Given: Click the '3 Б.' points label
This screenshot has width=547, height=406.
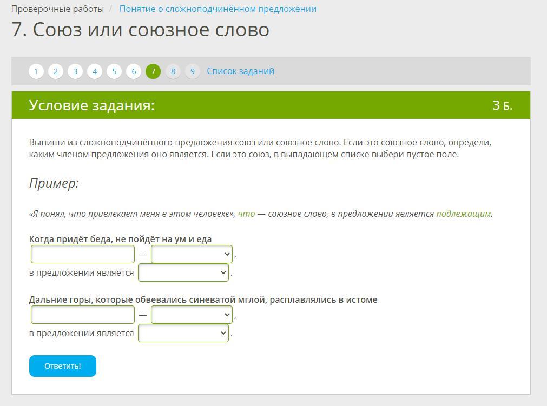Looking at the screenshot, I should pyautogui.click(x=502, y=105).
